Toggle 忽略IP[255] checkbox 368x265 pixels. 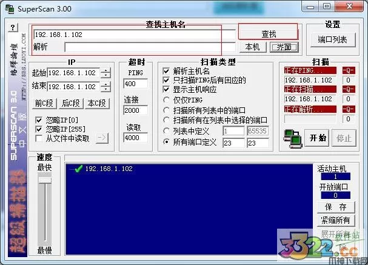pos(39,129)
